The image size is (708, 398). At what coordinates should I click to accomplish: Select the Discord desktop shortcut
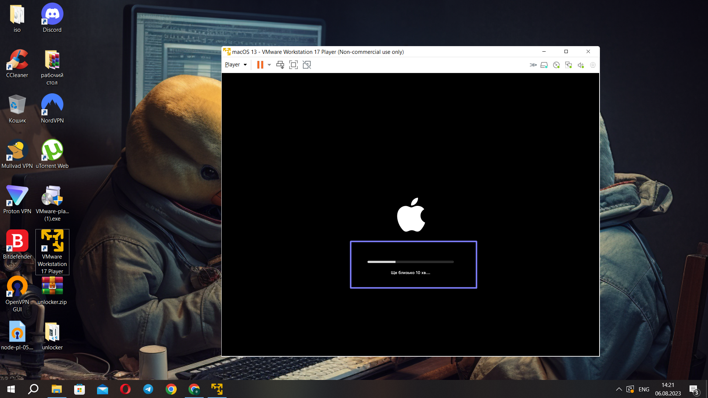point(52,18)
